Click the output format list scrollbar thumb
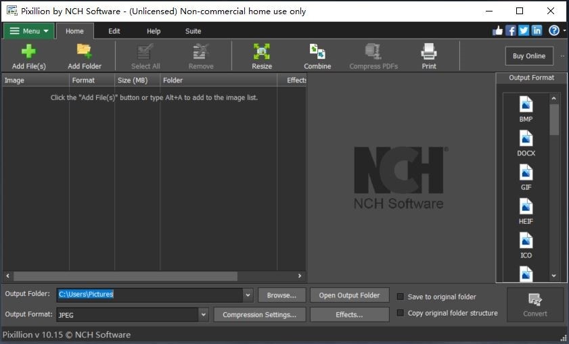The width and height of the screenshot is (569, 344). pos(553,120)
